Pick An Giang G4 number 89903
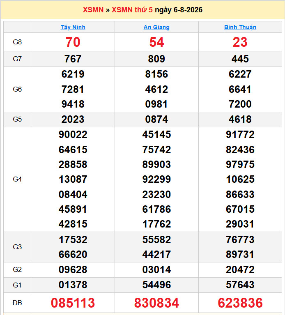Screen dimensions: 285x315 click(x=156, y=164)
